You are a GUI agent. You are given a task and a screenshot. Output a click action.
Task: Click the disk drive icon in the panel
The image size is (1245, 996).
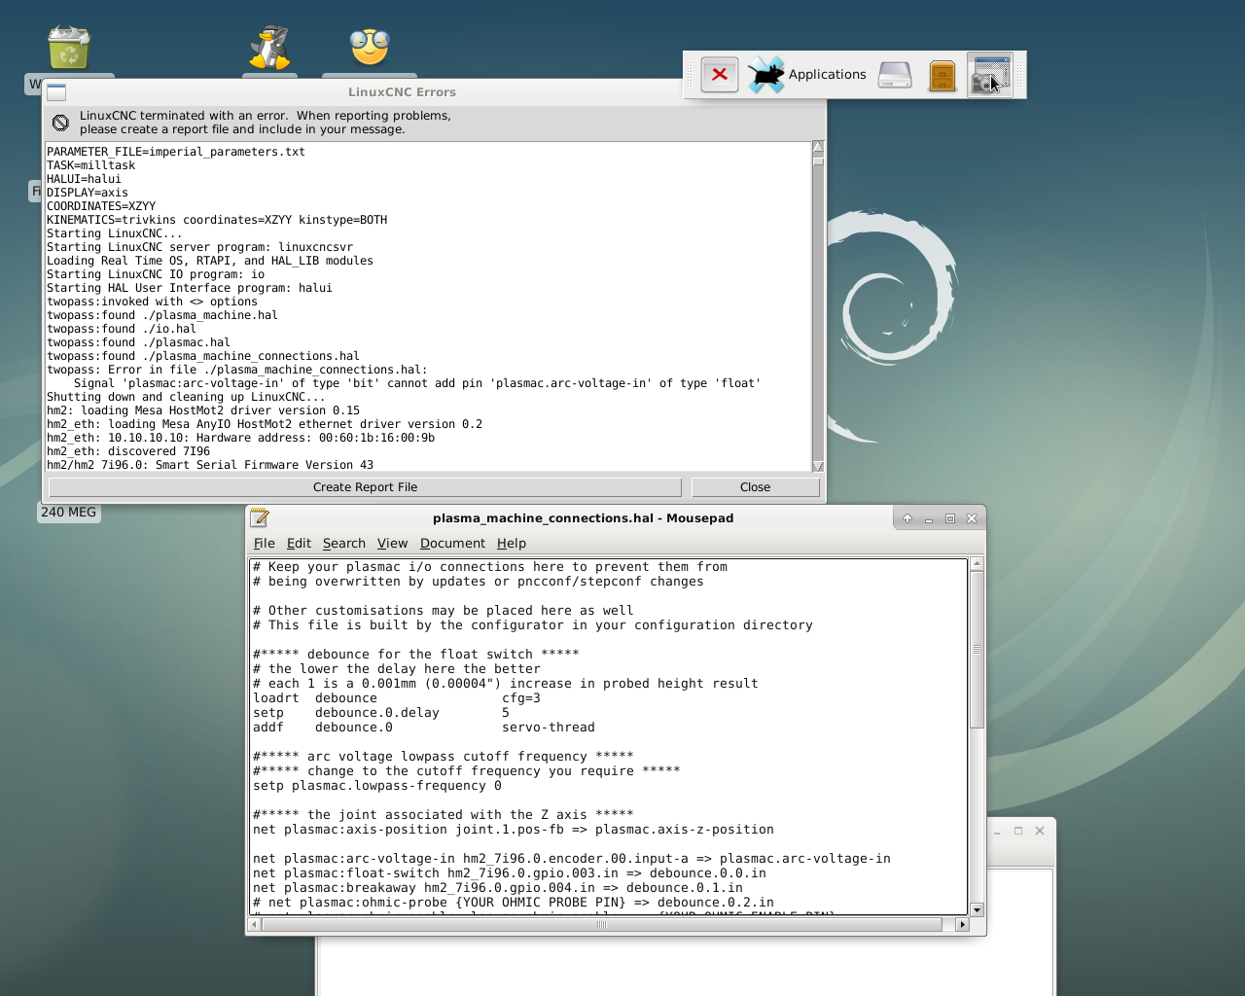pyautogui.click(x=895, y=75)
